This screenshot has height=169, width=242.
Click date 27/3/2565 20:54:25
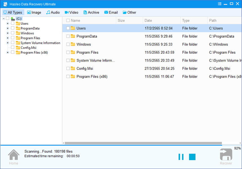coord(160,68)
